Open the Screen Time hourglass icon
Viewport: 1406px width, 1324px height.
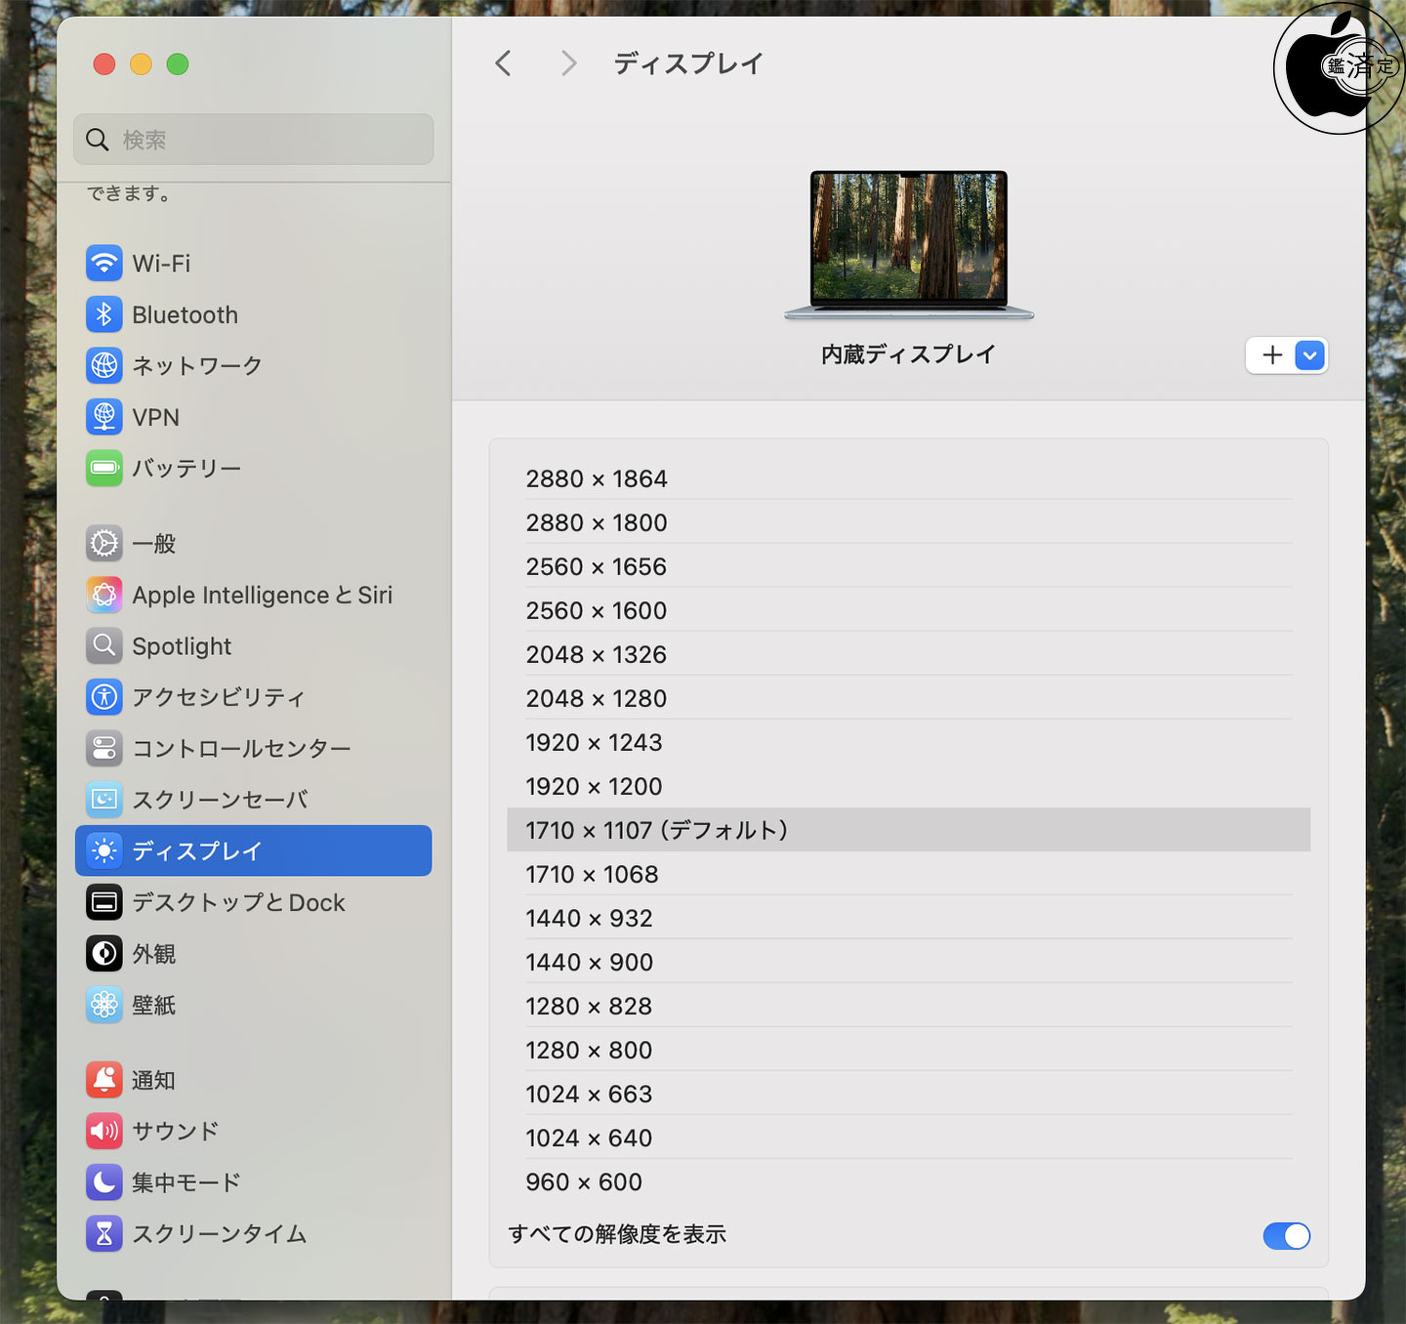point(104,1234)
